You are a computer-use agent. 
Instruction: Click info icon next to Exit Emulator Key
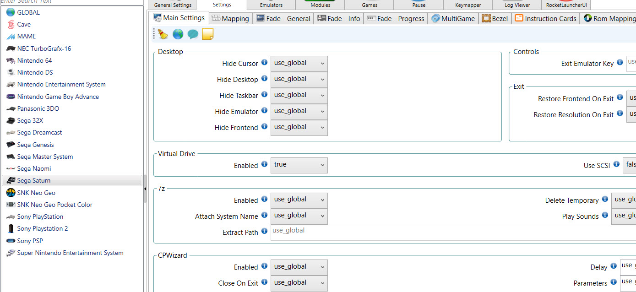pos(620,63)
